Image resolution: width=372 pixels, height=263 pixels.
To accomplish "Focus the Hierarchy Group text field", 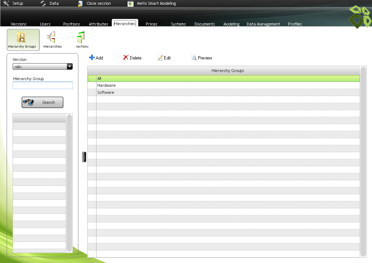I will pyautogui.click(x=43, y=86).
